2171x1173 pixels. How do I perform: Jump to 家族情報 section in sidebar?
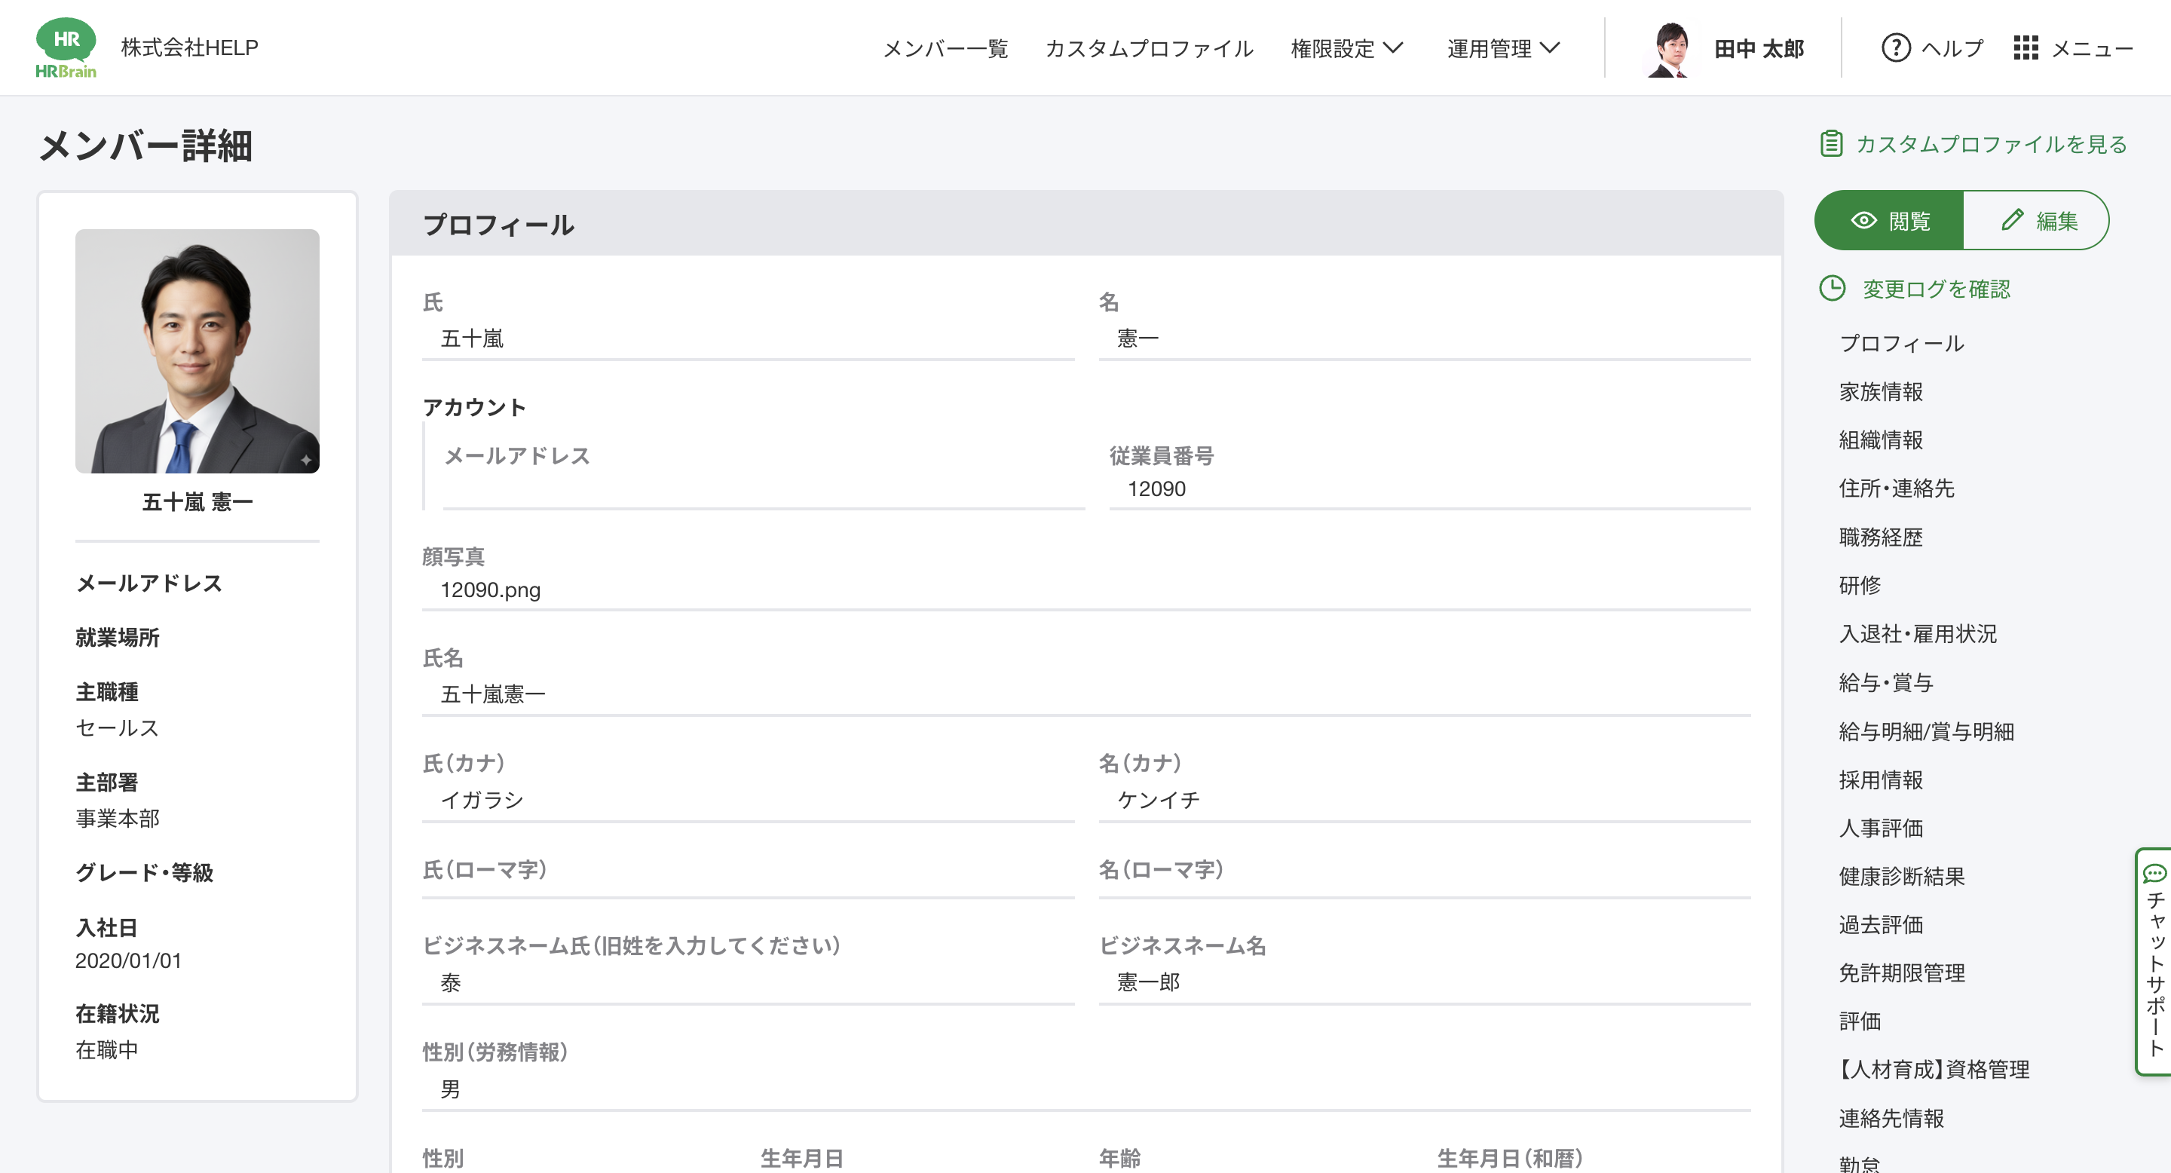coord(1880,392)
